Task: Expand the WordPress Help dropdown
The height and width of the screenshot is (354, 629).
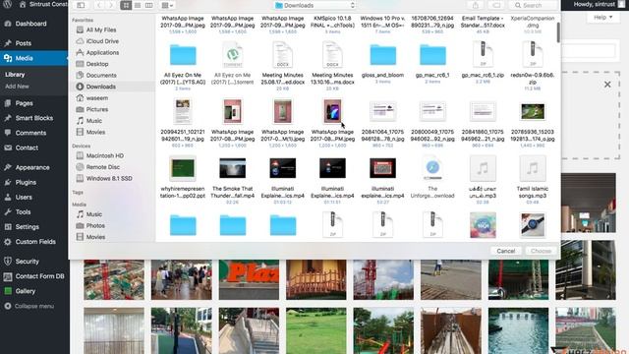Action: pyautogui.click(x=602, y=18)
